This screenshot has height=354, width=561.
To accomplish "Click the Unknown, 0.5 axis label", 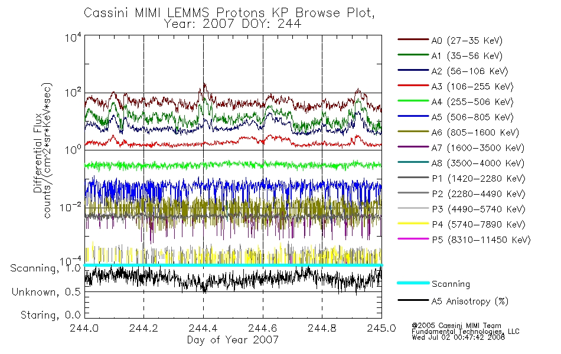I will (x=46, y=292).
